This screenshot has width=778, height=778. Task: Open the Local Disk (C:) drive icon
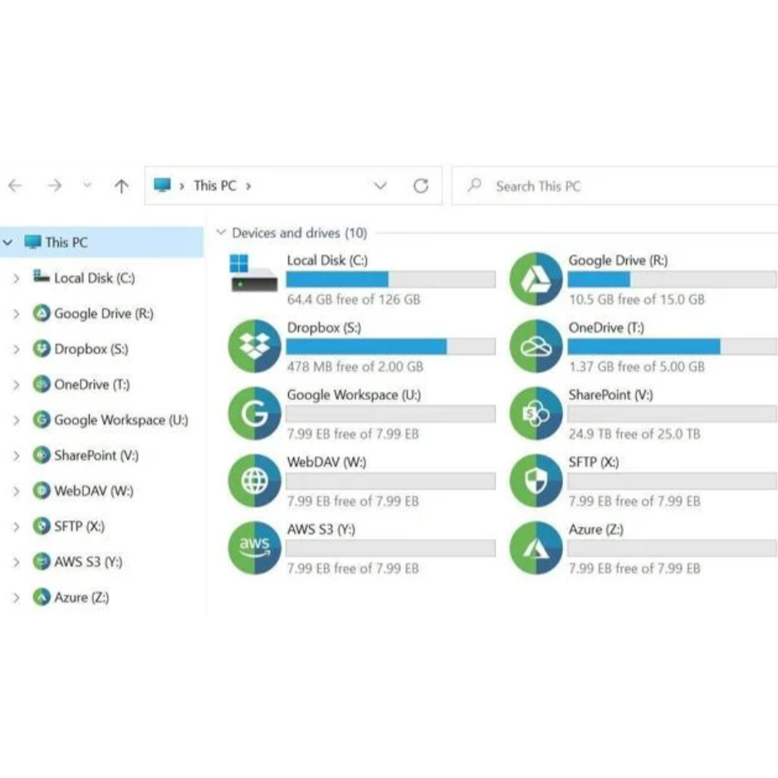pos(253,273)
